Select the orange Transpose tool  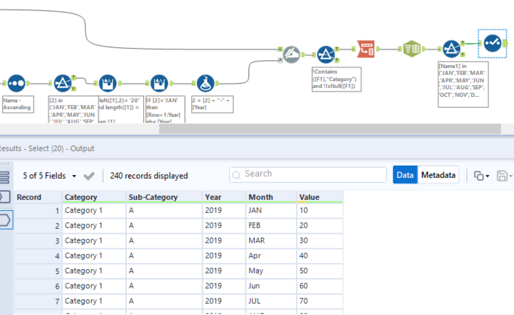pos(365,49)
